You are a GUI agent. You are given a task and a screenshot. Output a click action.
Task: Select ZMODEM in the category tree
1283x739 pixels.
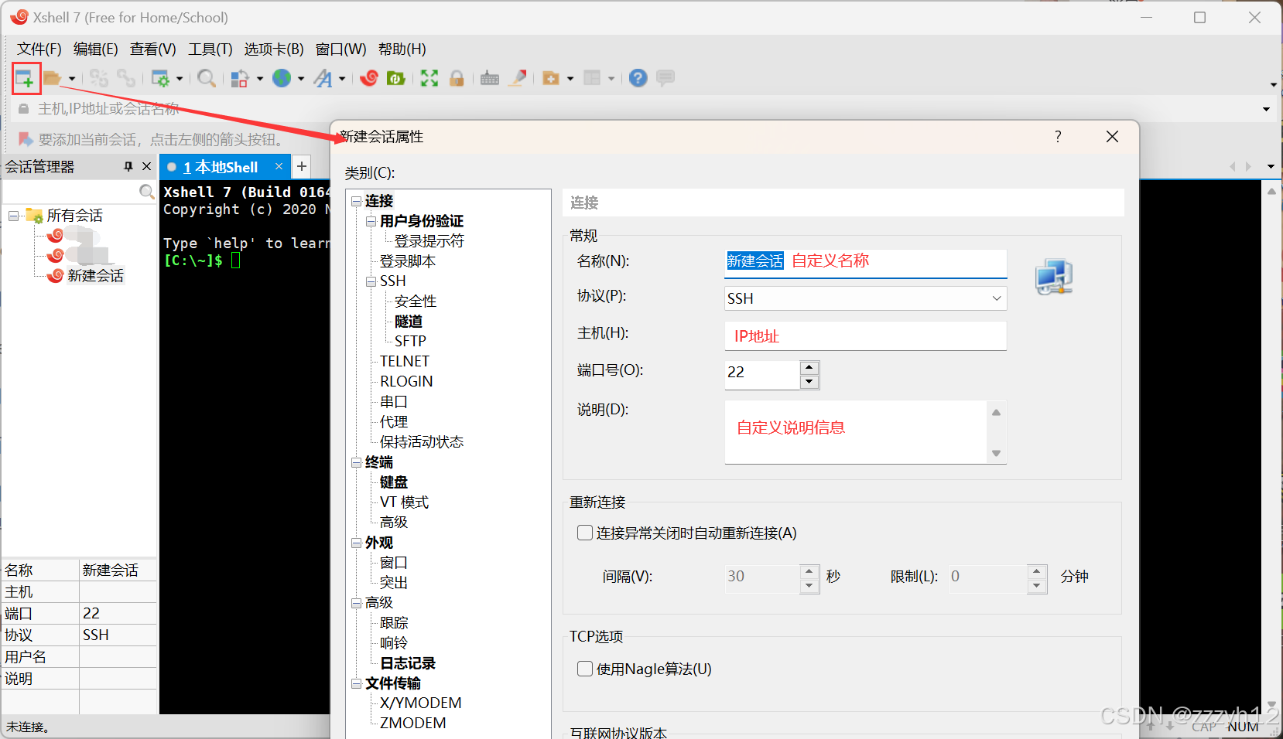(412, 724)
